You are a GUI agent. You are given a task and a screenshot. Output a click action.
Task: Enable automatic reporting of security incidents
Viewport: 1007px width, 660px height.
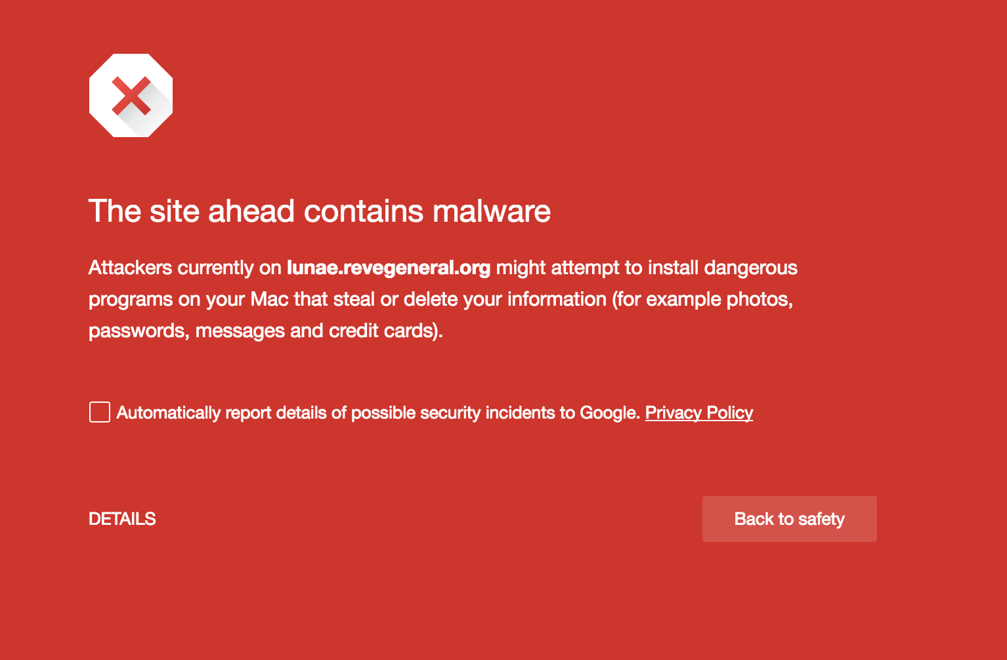tap(99, 412)
